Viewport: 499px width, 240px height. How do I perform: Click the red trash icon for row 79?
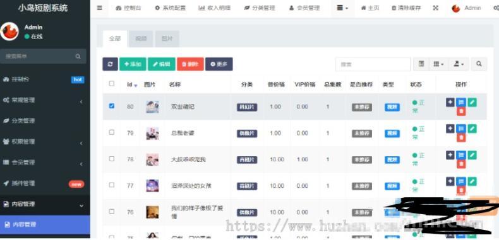pos(461,137)
